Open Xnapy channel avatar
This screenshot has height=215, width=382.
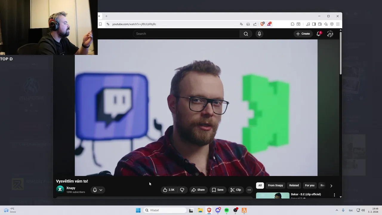click(60, 189)
